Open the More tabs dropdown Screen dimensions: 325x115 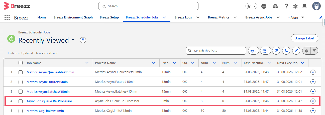(303, 17)
